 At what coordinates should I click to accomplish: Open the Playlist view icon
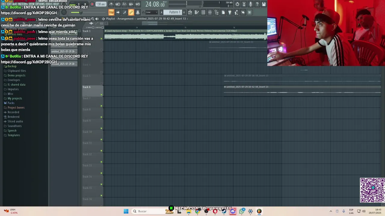(190, 12)
